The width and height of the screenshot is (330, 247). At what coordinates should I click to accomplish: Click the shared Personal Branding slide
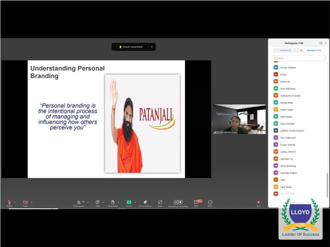(106, 119)
